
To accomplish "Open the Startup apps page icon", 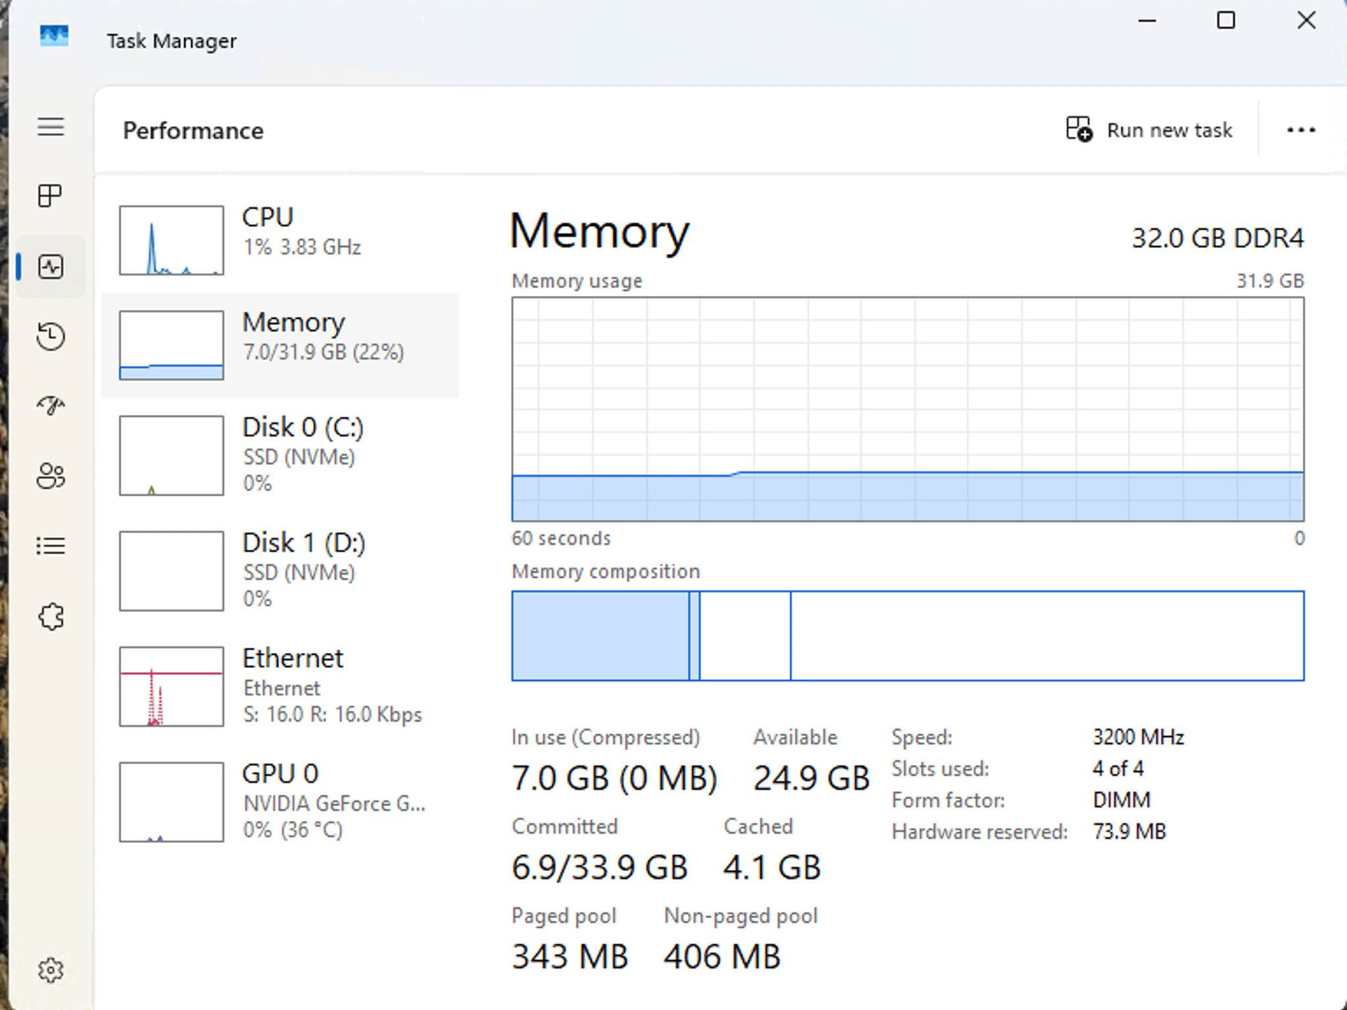I will (51, 406).
